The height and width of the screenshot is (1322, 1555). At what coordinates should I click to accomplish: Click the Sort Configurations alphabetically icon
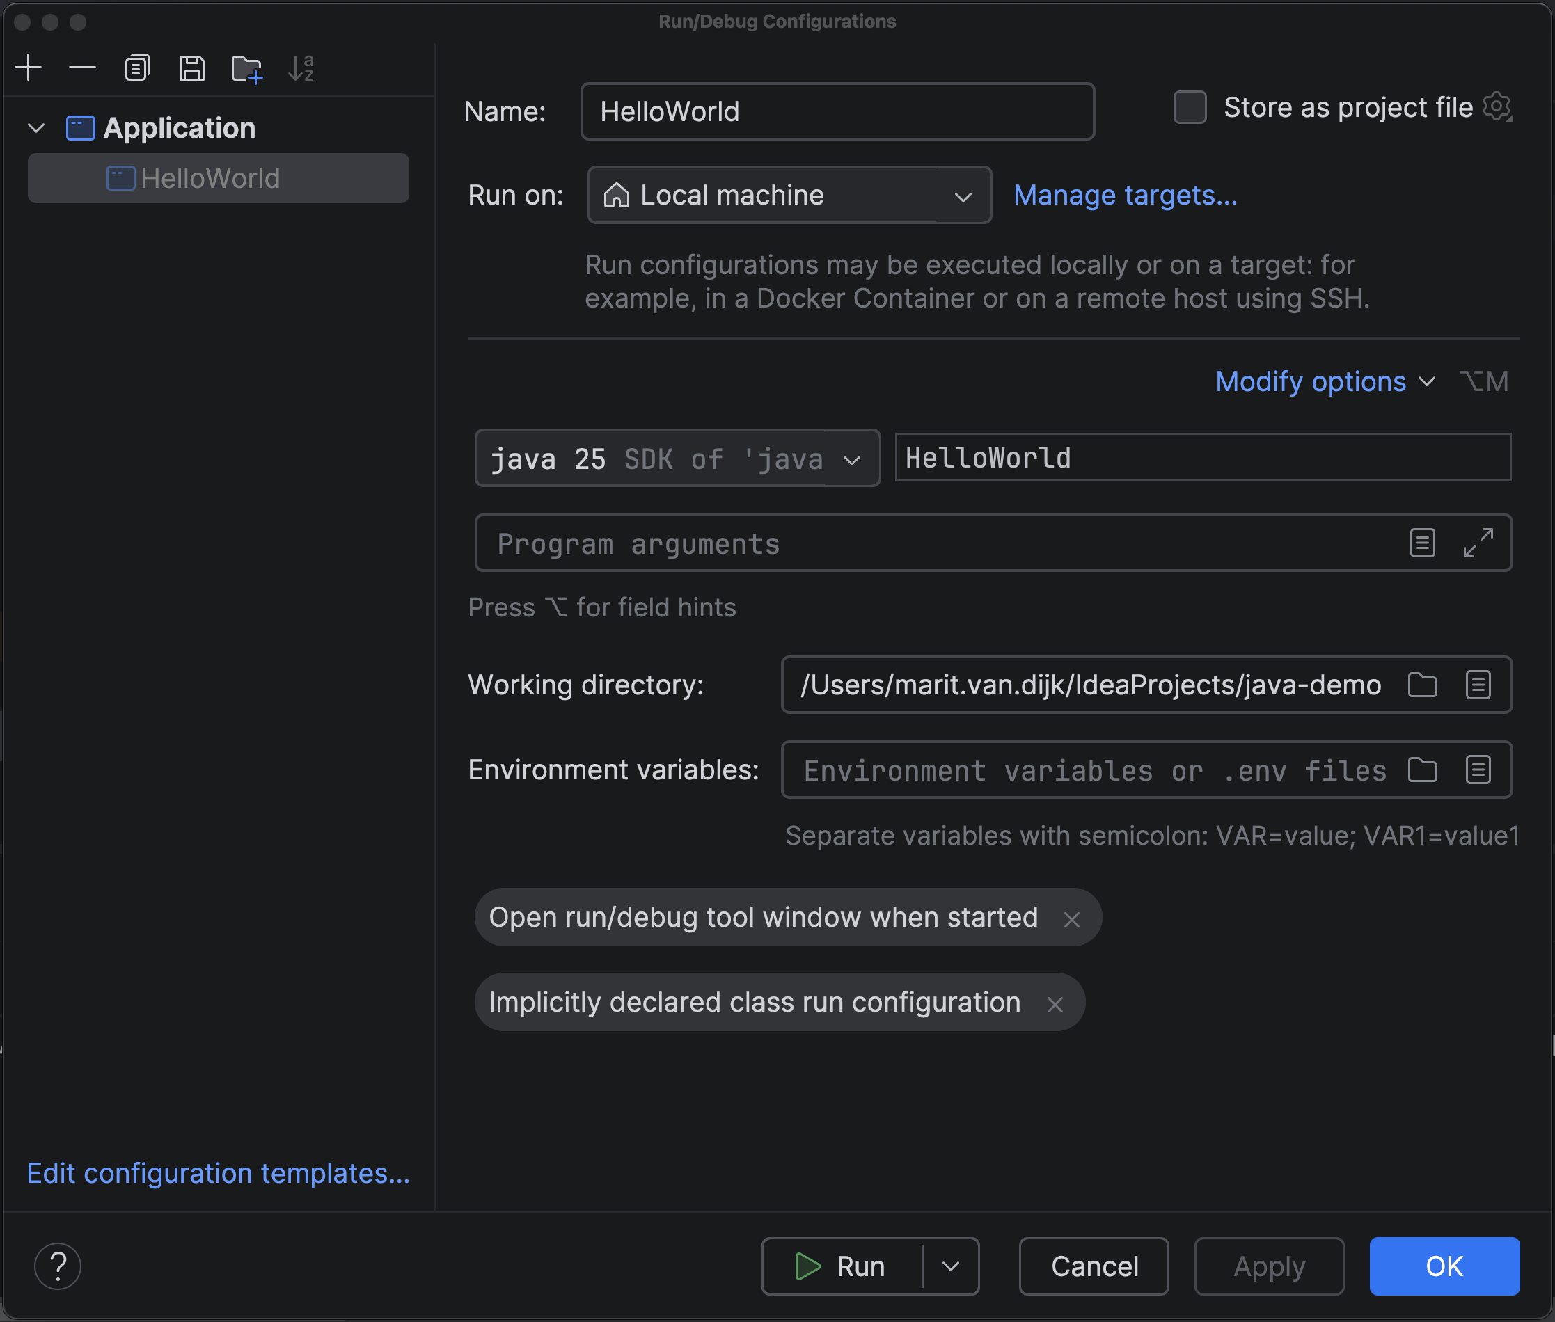(301, 68)
